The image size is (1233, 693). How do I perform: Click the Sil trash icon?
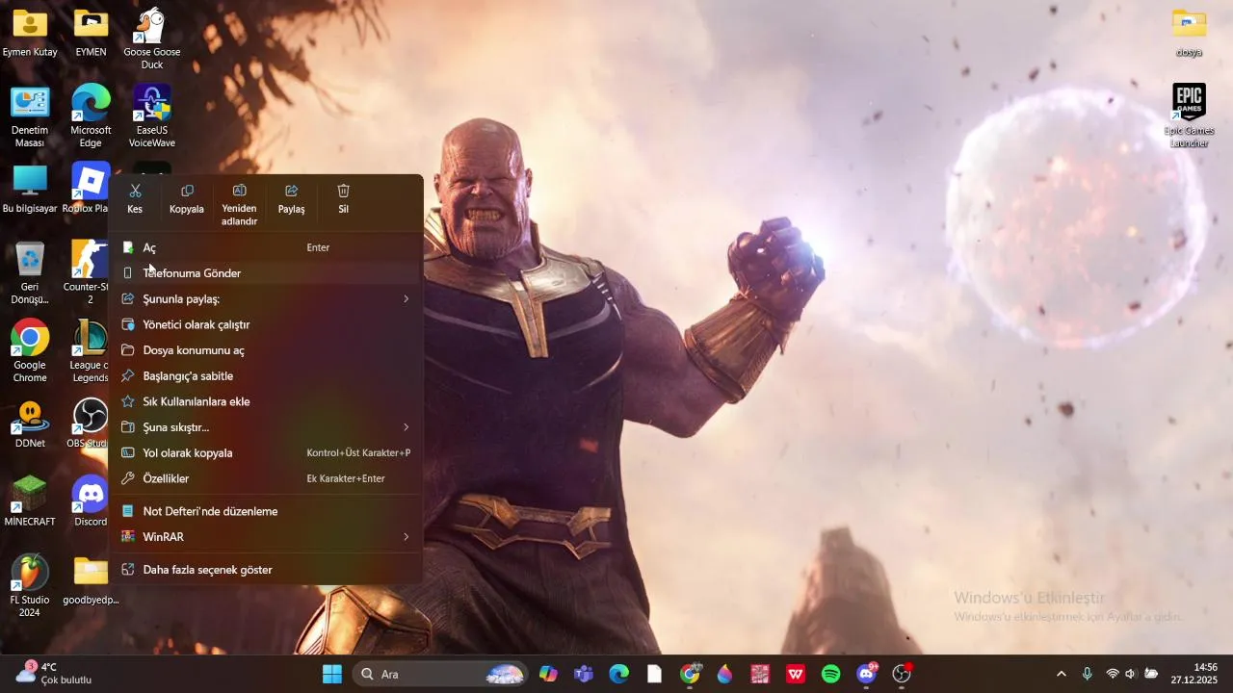343,191
